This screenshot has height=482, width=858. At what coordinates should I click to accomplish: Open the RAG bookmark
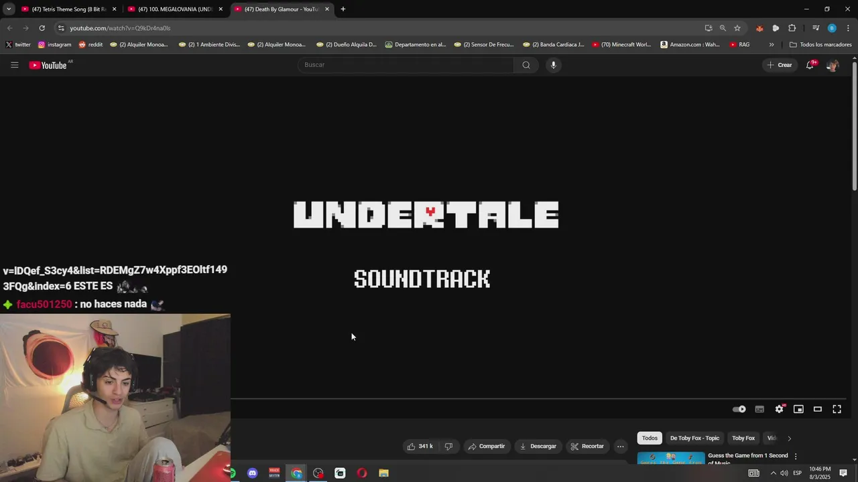739,45
